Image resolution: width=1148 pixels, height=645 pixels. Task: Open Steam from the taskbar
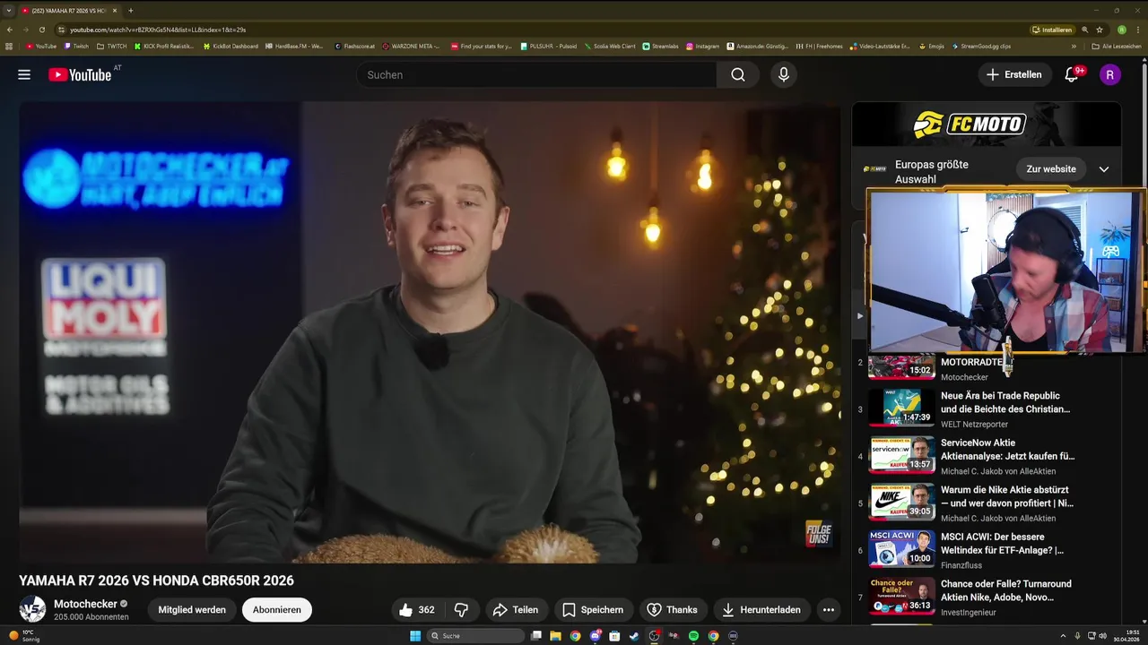tap(635, 635)
